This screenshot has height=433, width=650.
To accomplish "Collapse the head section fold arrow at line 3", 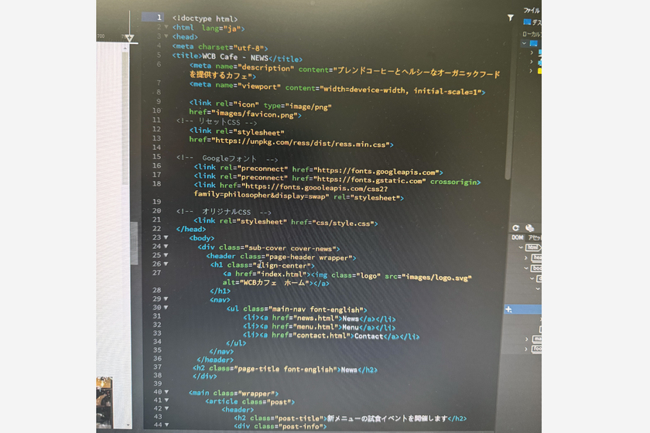I will [166, 36].
